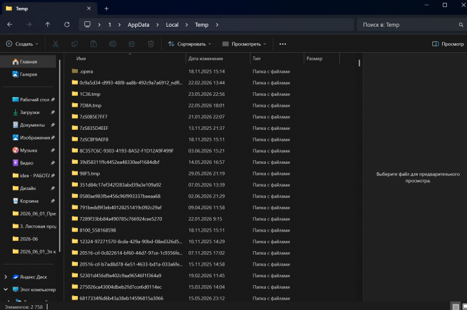467x310 pixels.
Task: Click the Rename icon in toolbar
Action: click(x=112, y=44)
